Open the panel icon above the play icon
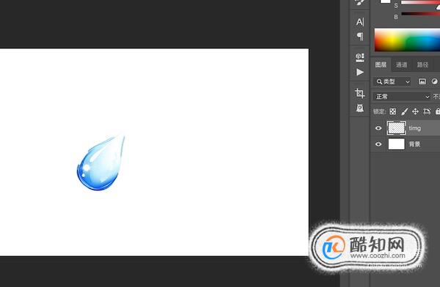The width and height of the screenshot is (440, 287). 360,57
